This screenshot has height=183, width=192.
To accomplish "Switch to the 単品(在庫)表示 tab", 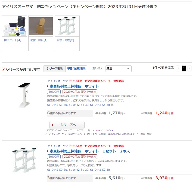I will click(x=76, y=69).
